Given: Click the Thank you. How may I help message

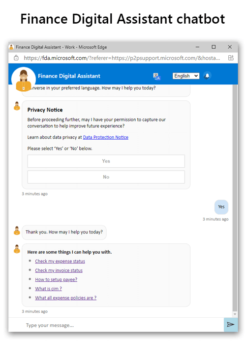Looking at the screenshot, I should 64,232.
